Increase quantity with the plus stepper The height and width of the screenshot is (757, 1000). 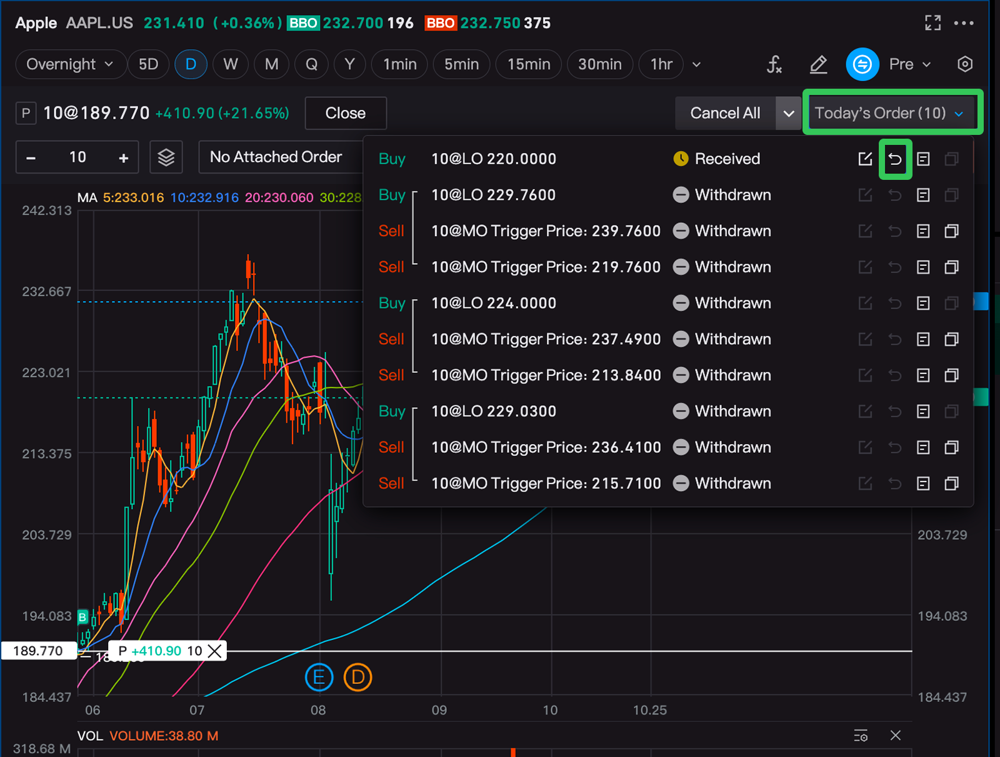124,157
